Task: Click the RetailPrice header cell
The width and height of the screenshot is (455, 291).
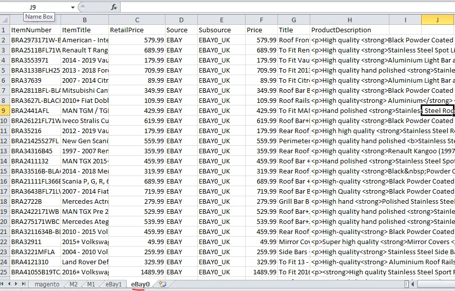Action: point(137,30)
